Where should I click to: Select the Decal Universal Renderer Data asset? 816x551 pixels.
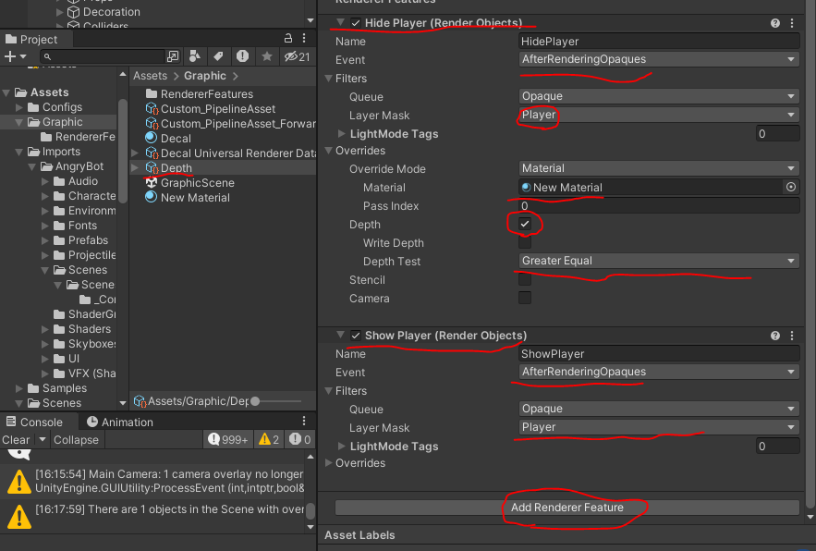pyautogui.click(x=230, y=153)
